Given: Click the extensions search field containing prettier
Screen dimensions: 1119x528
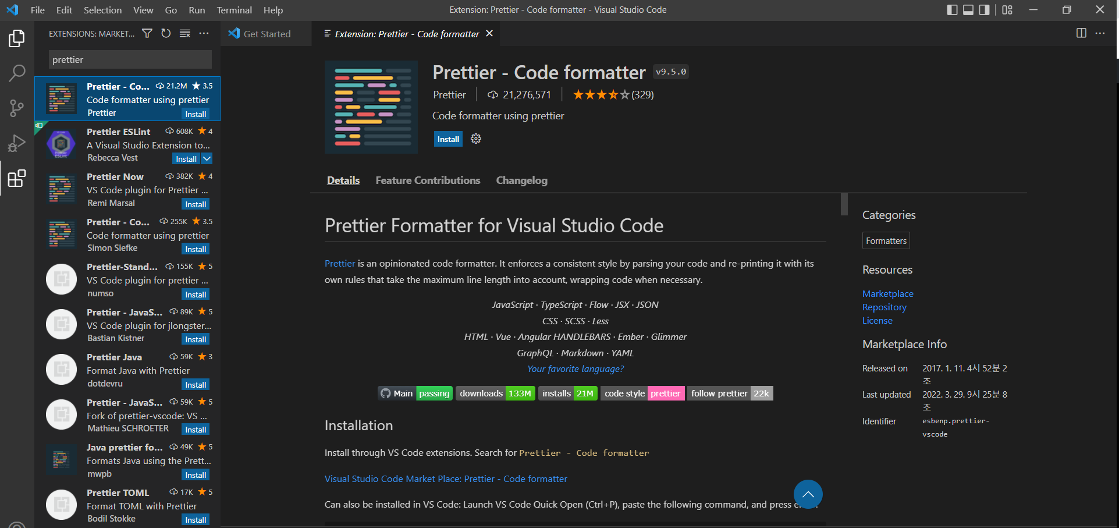Looking at the screenshot, I should click(130, 60).
